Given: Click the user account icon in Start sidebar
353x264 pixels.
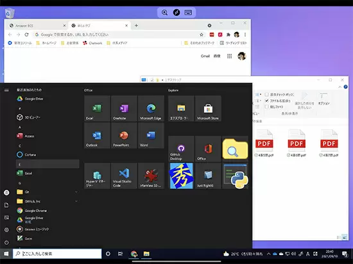Looking at the screenshot, I should [x=6, y=192].
